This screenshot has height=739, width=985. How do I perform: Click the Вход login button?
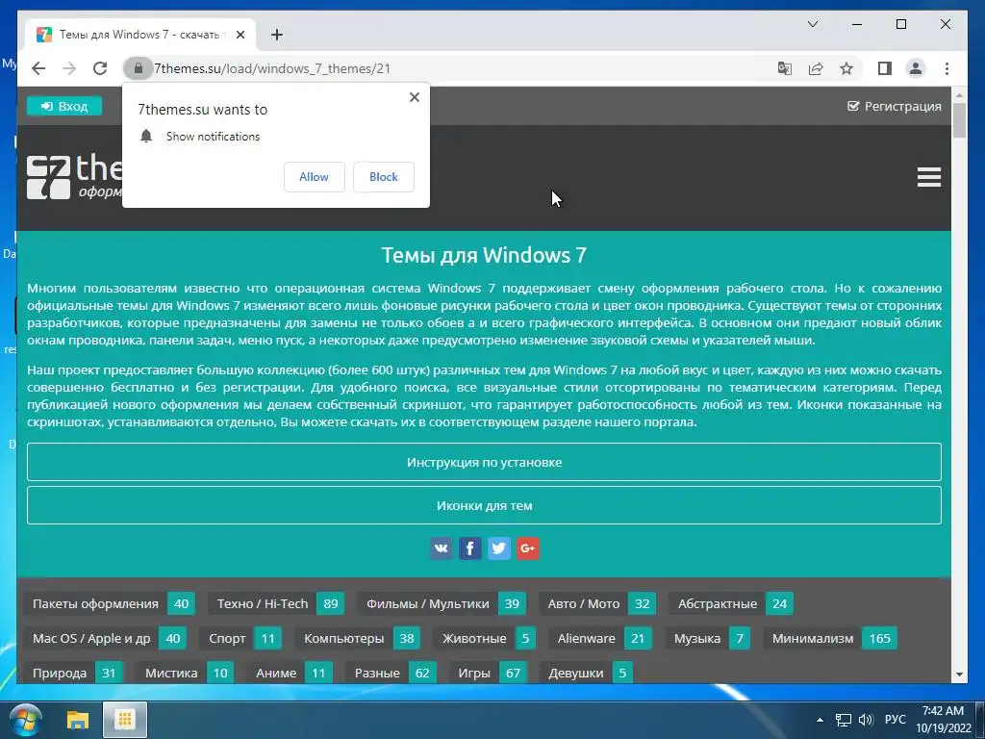coord(64,106)
